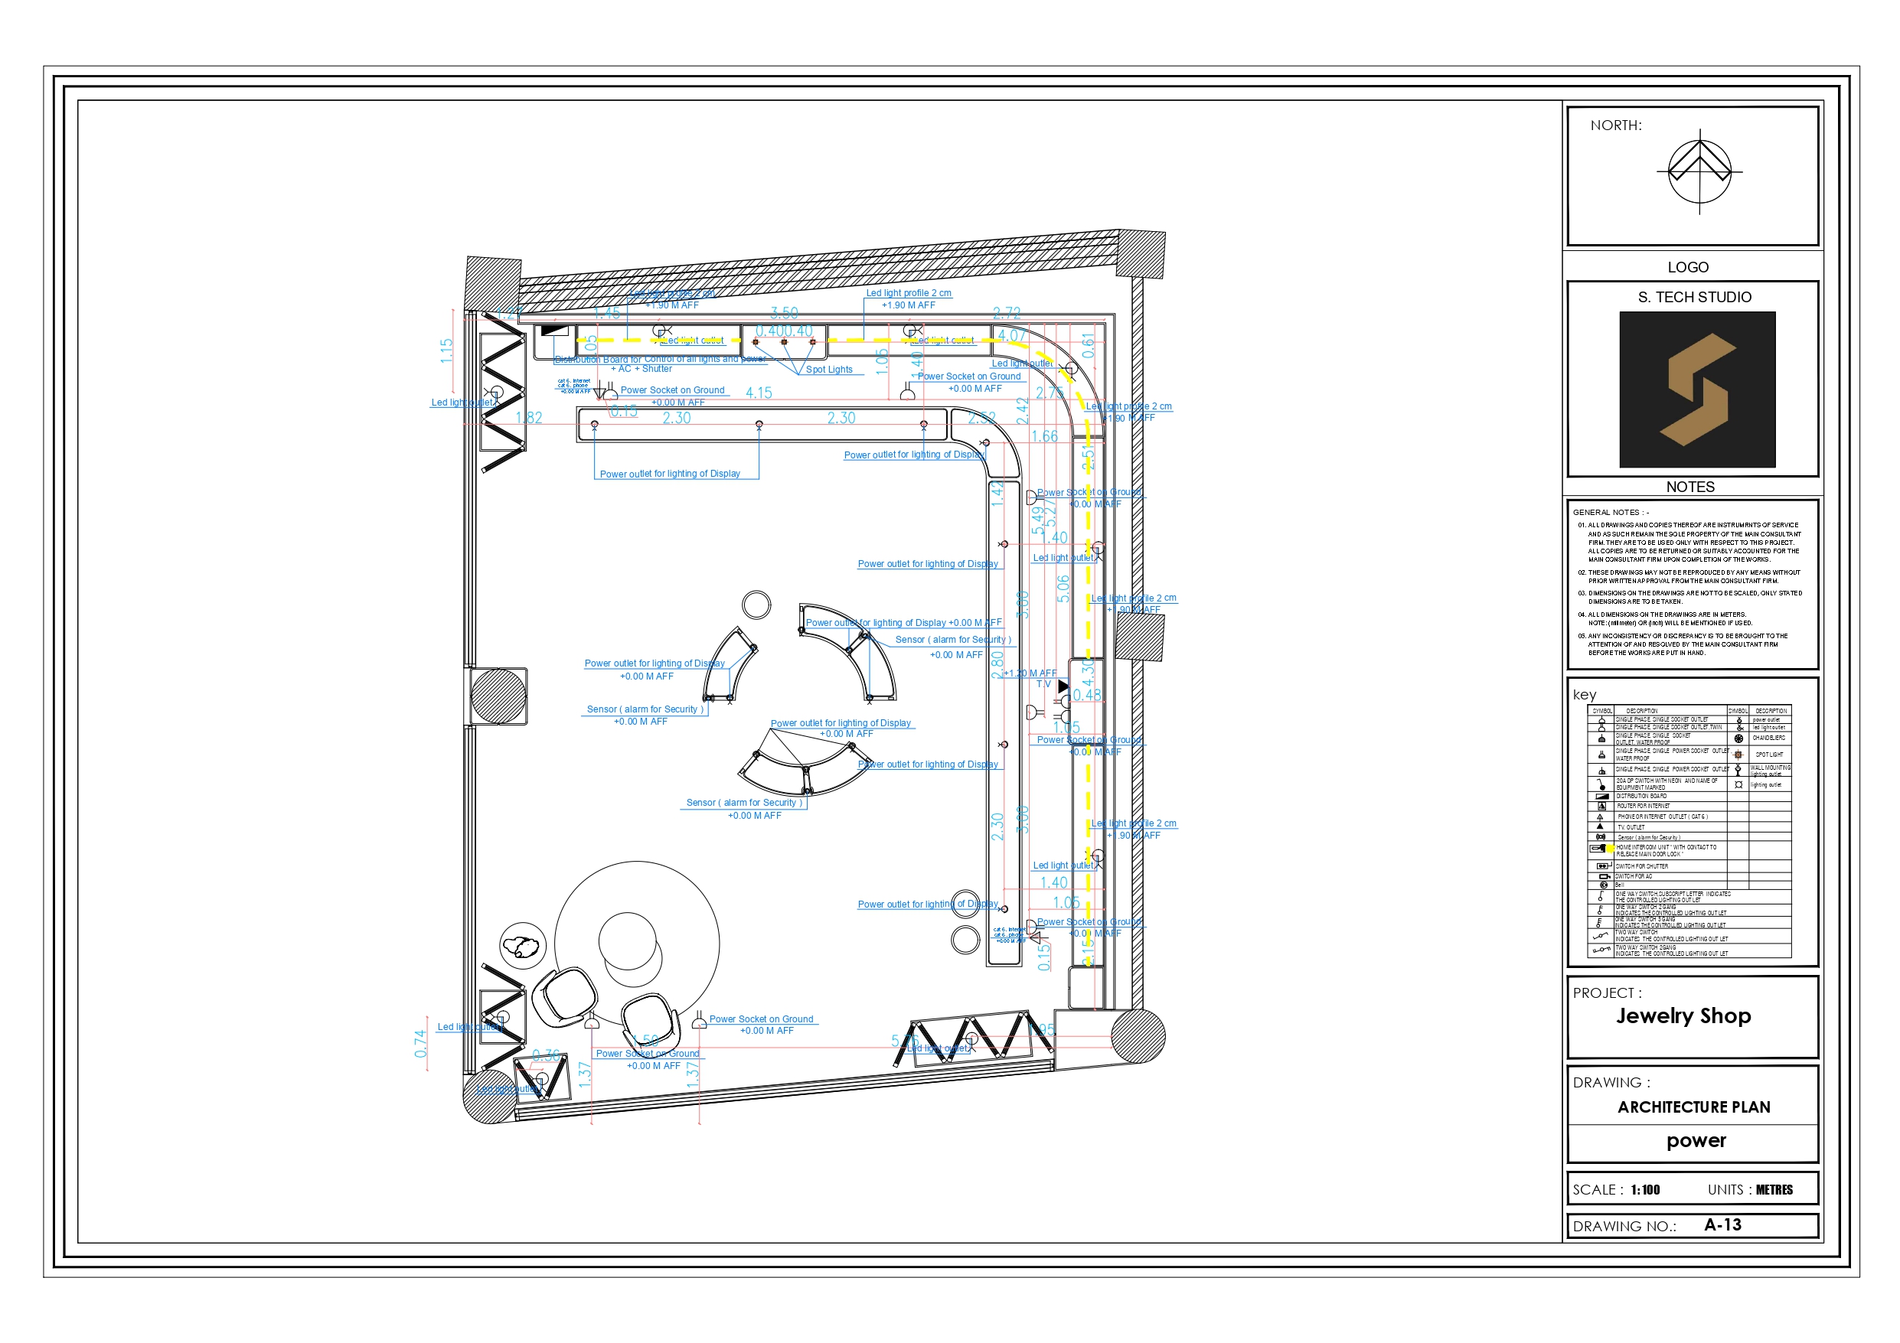Select the ROUTER FOR INTERNET symbol in key
Image resolution: width=1900 pixels, height=1343 pixels.
pyautogui.click(x=1602, y=807)
